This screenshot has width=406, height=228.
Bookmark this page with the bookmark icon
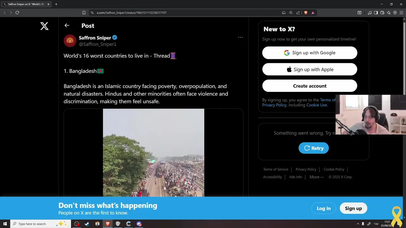pos(84,13)
